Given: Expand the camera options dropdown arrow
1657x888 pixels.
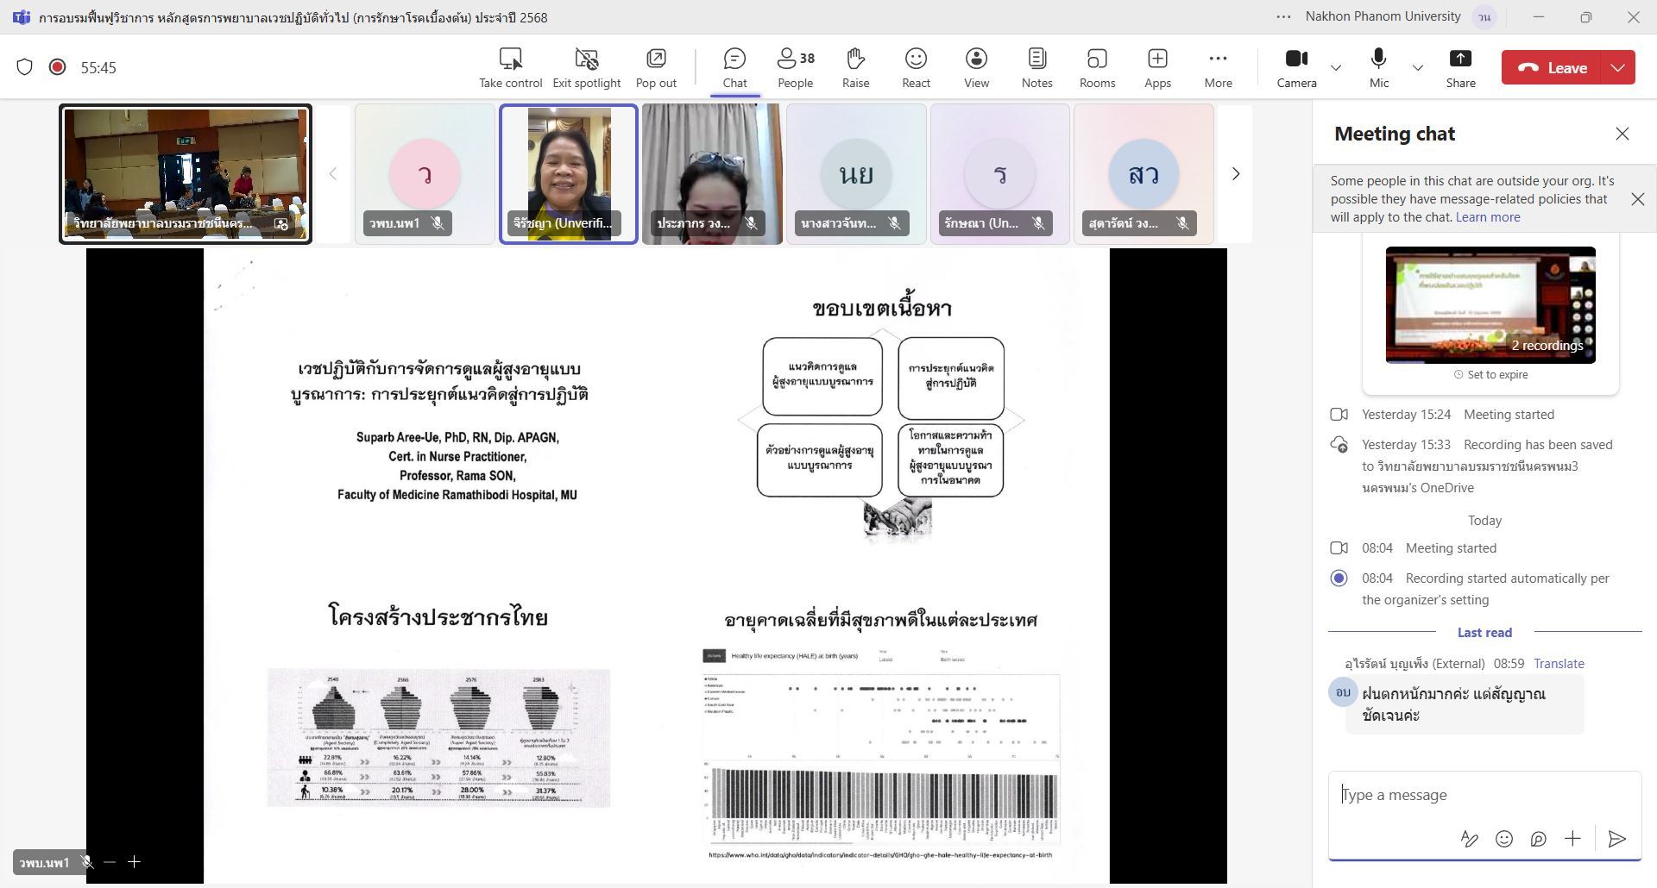Looking at the screenshot, I should click(1336, 67).
